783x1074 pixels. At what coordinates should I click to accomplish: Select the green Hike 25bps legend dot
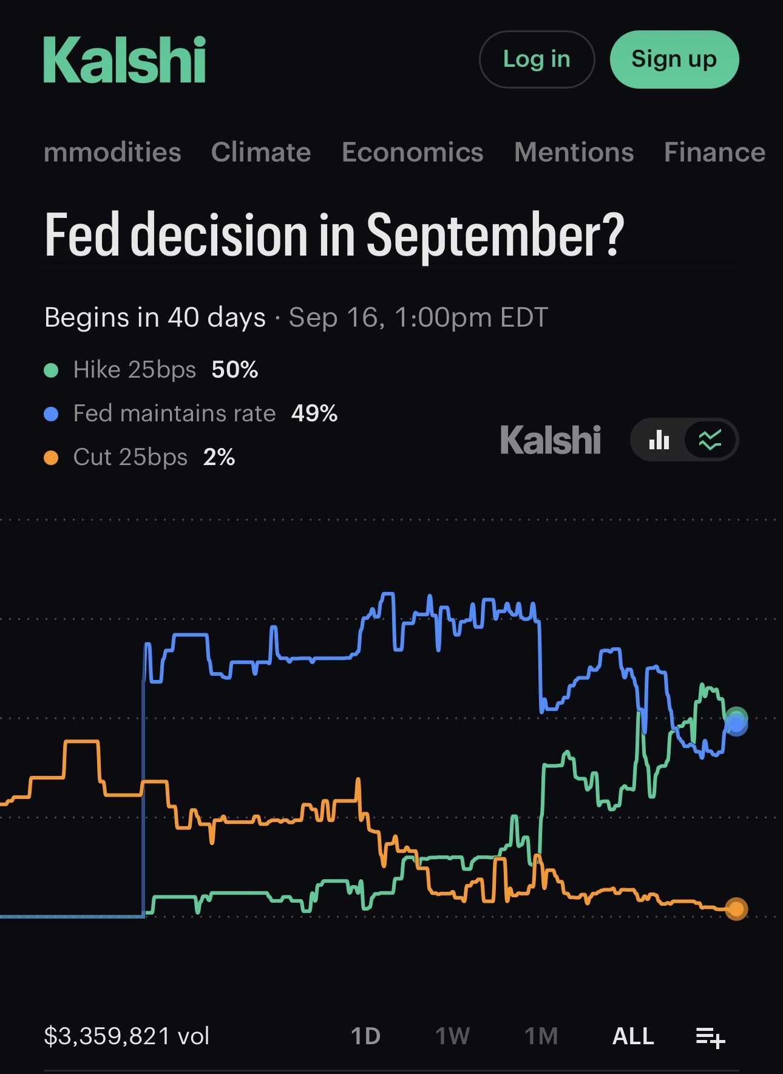click(x=51, y=370)
